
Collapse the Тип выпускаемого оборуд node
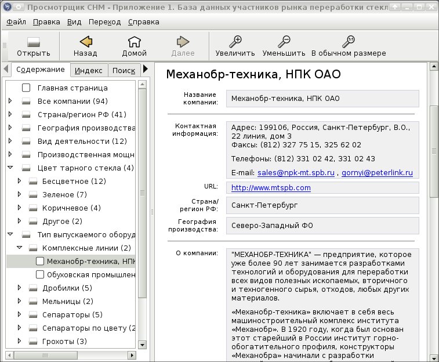click(10, 234)
